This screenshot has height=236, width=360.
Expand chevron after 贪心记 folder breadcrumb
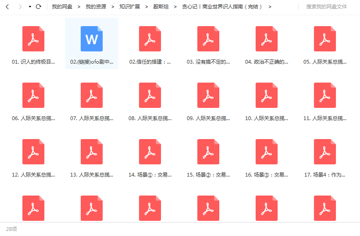pyautogui.click(x=270, y=7)
